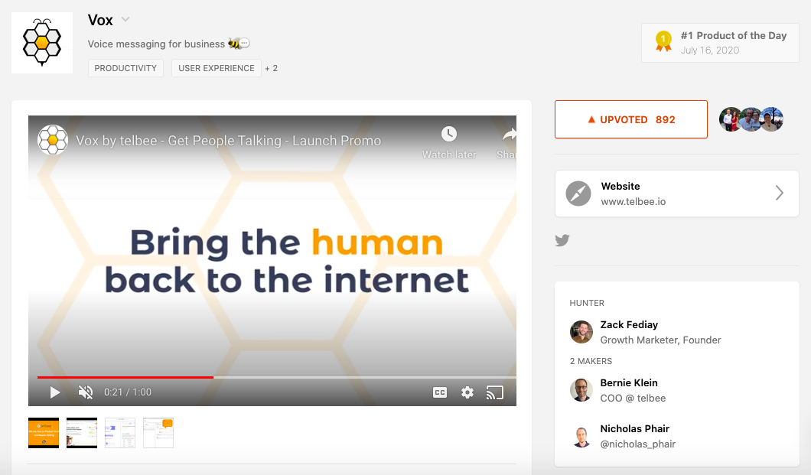Toggle closed captions with CC button
This screenshot has width=811, height=475.
pyautogui.click(x=440, y=392)
